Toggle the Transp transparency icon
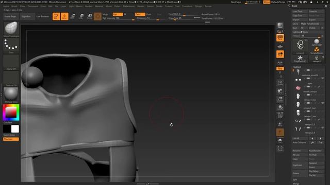The width and height of the screenshot is (330, 185). pyautogui.click(x=280, y=124)
